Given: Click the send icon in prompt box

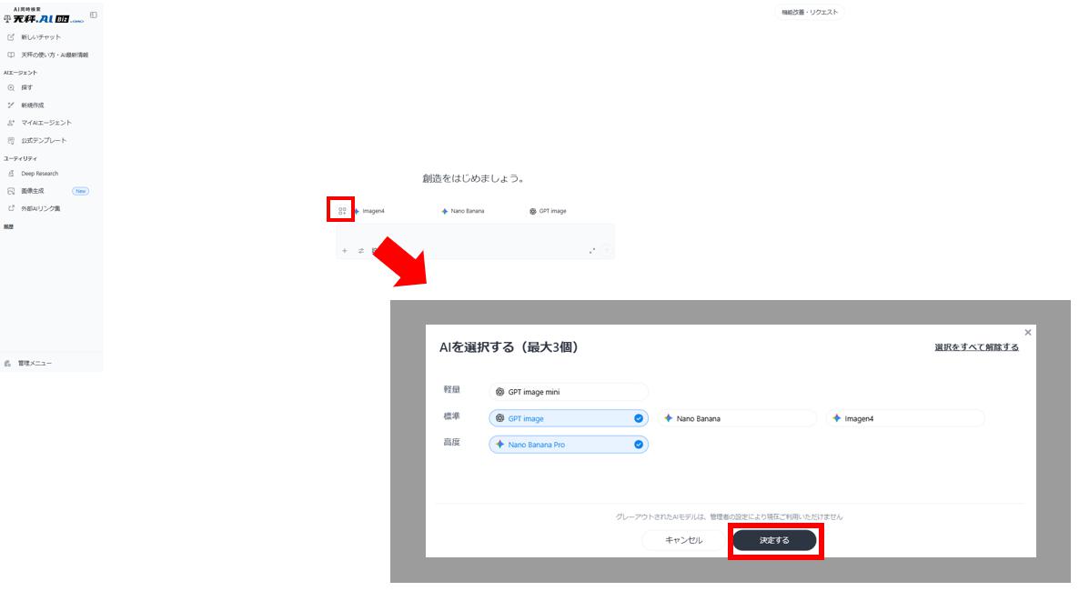Looking at the screenshot, I should tap(607, 251).
